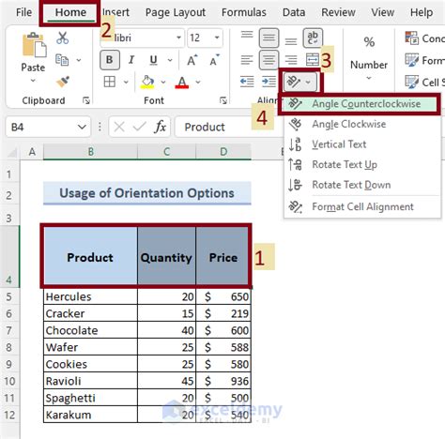445x439 pixels.
Task: Open Orientation dropdown arrow
Action: click(308, 83)
